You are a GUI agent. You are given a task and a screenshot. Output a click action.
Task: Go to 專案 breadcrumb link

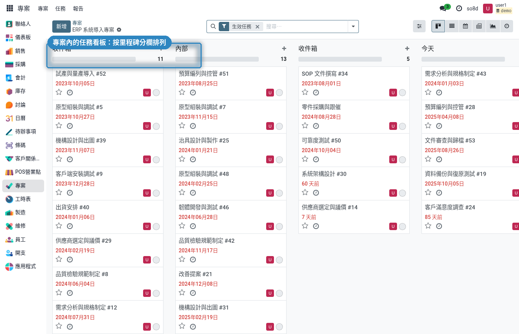click(x=77, y=23)
